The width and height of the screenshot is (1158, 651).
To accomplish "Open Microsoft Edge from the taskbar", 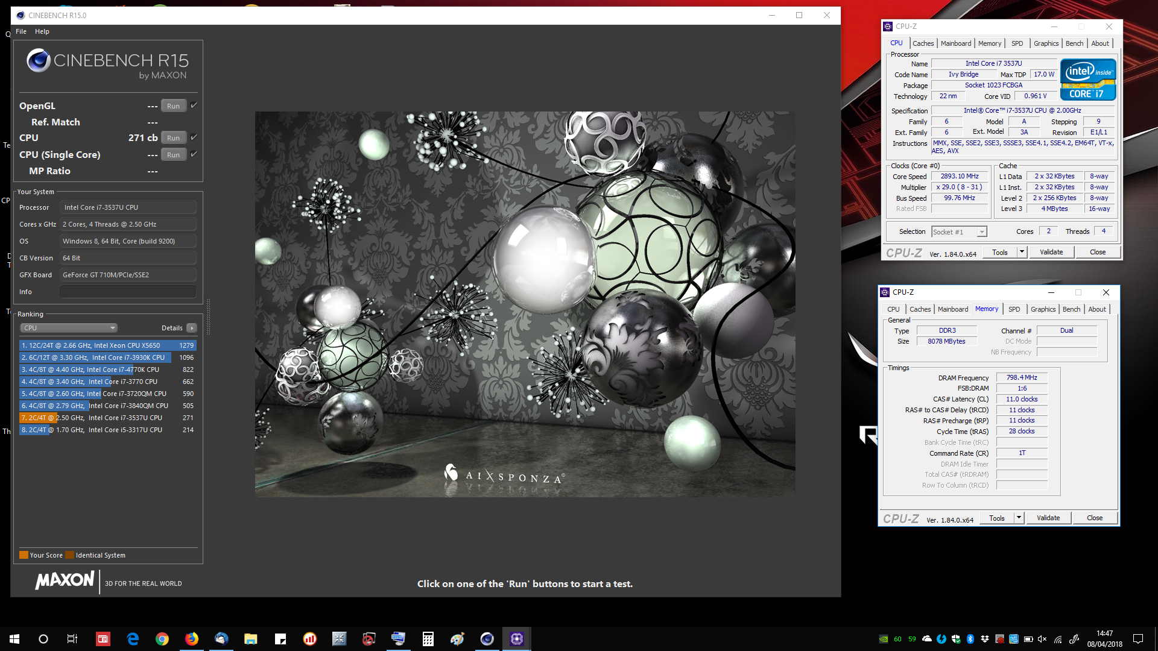I will point(133,639).
